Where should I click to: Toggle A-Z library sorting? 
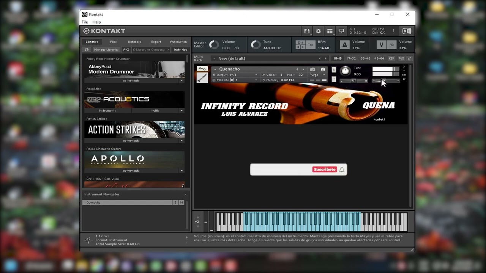click(126, 50)
